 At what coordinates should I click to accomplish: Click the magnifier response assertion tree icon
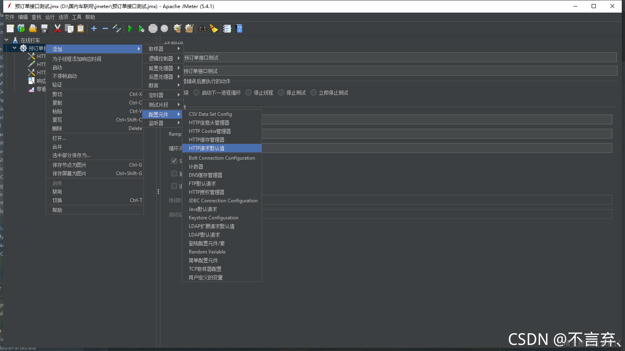(31, 81)
